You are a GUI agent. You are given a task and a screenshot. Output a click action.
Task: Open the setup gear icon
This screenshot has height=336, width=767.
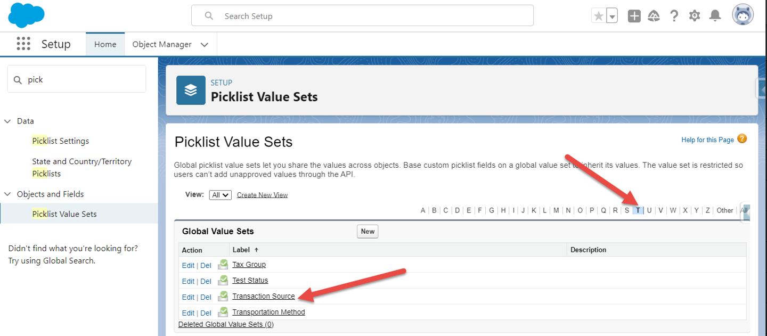[x=695, y=16]
